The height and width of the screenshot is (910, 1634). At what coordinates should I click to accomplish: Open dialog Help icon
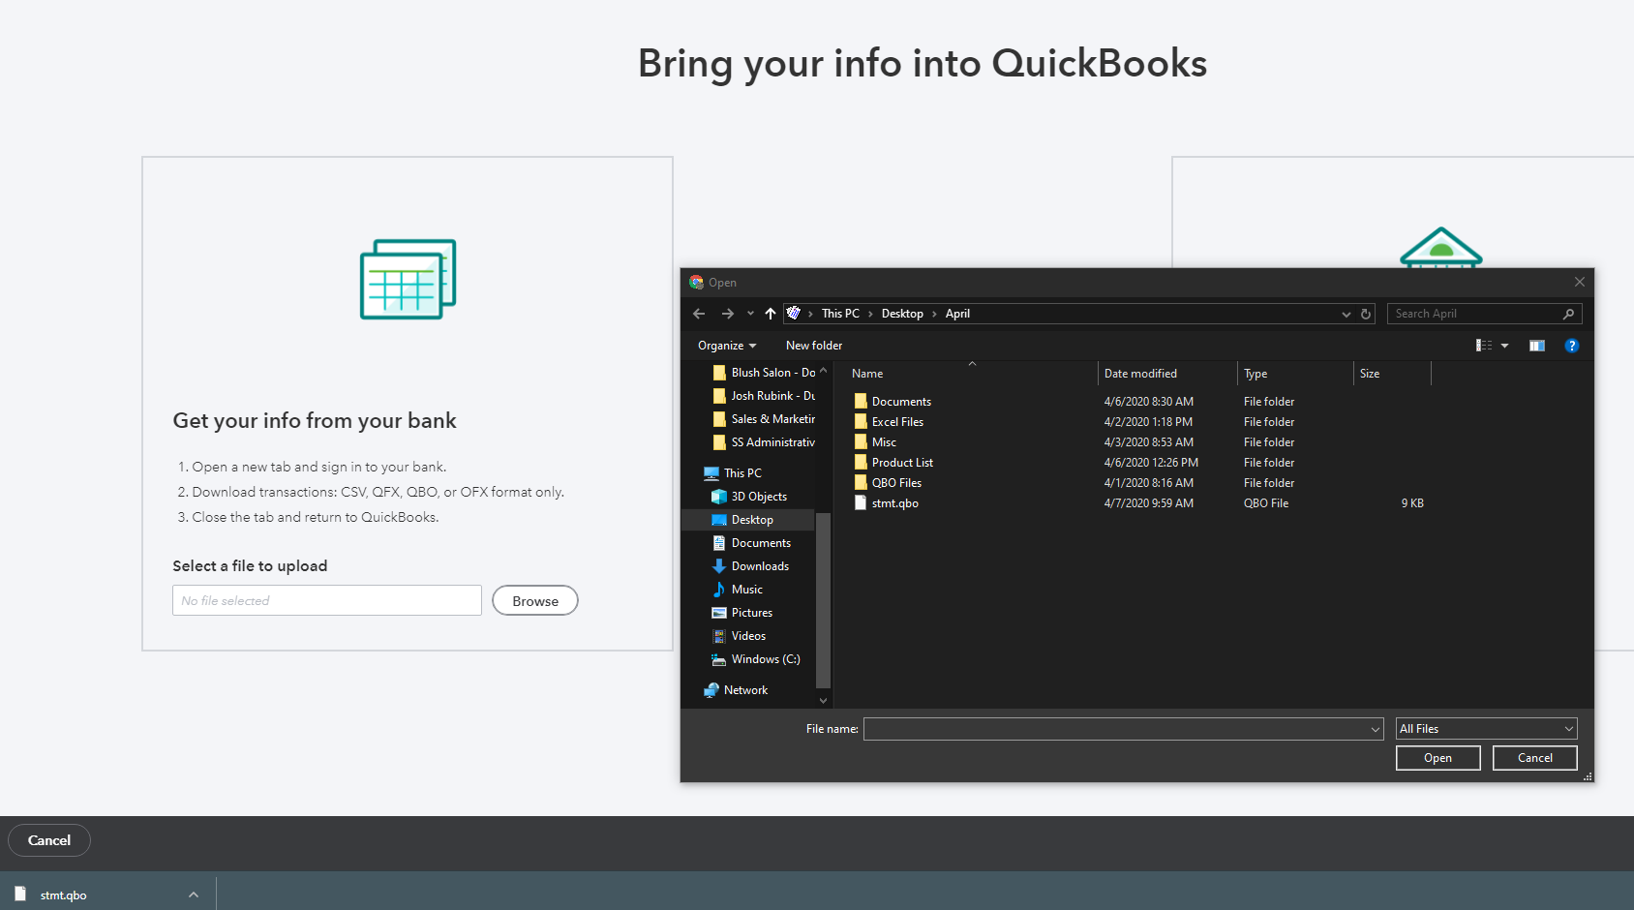(1572, 346)
